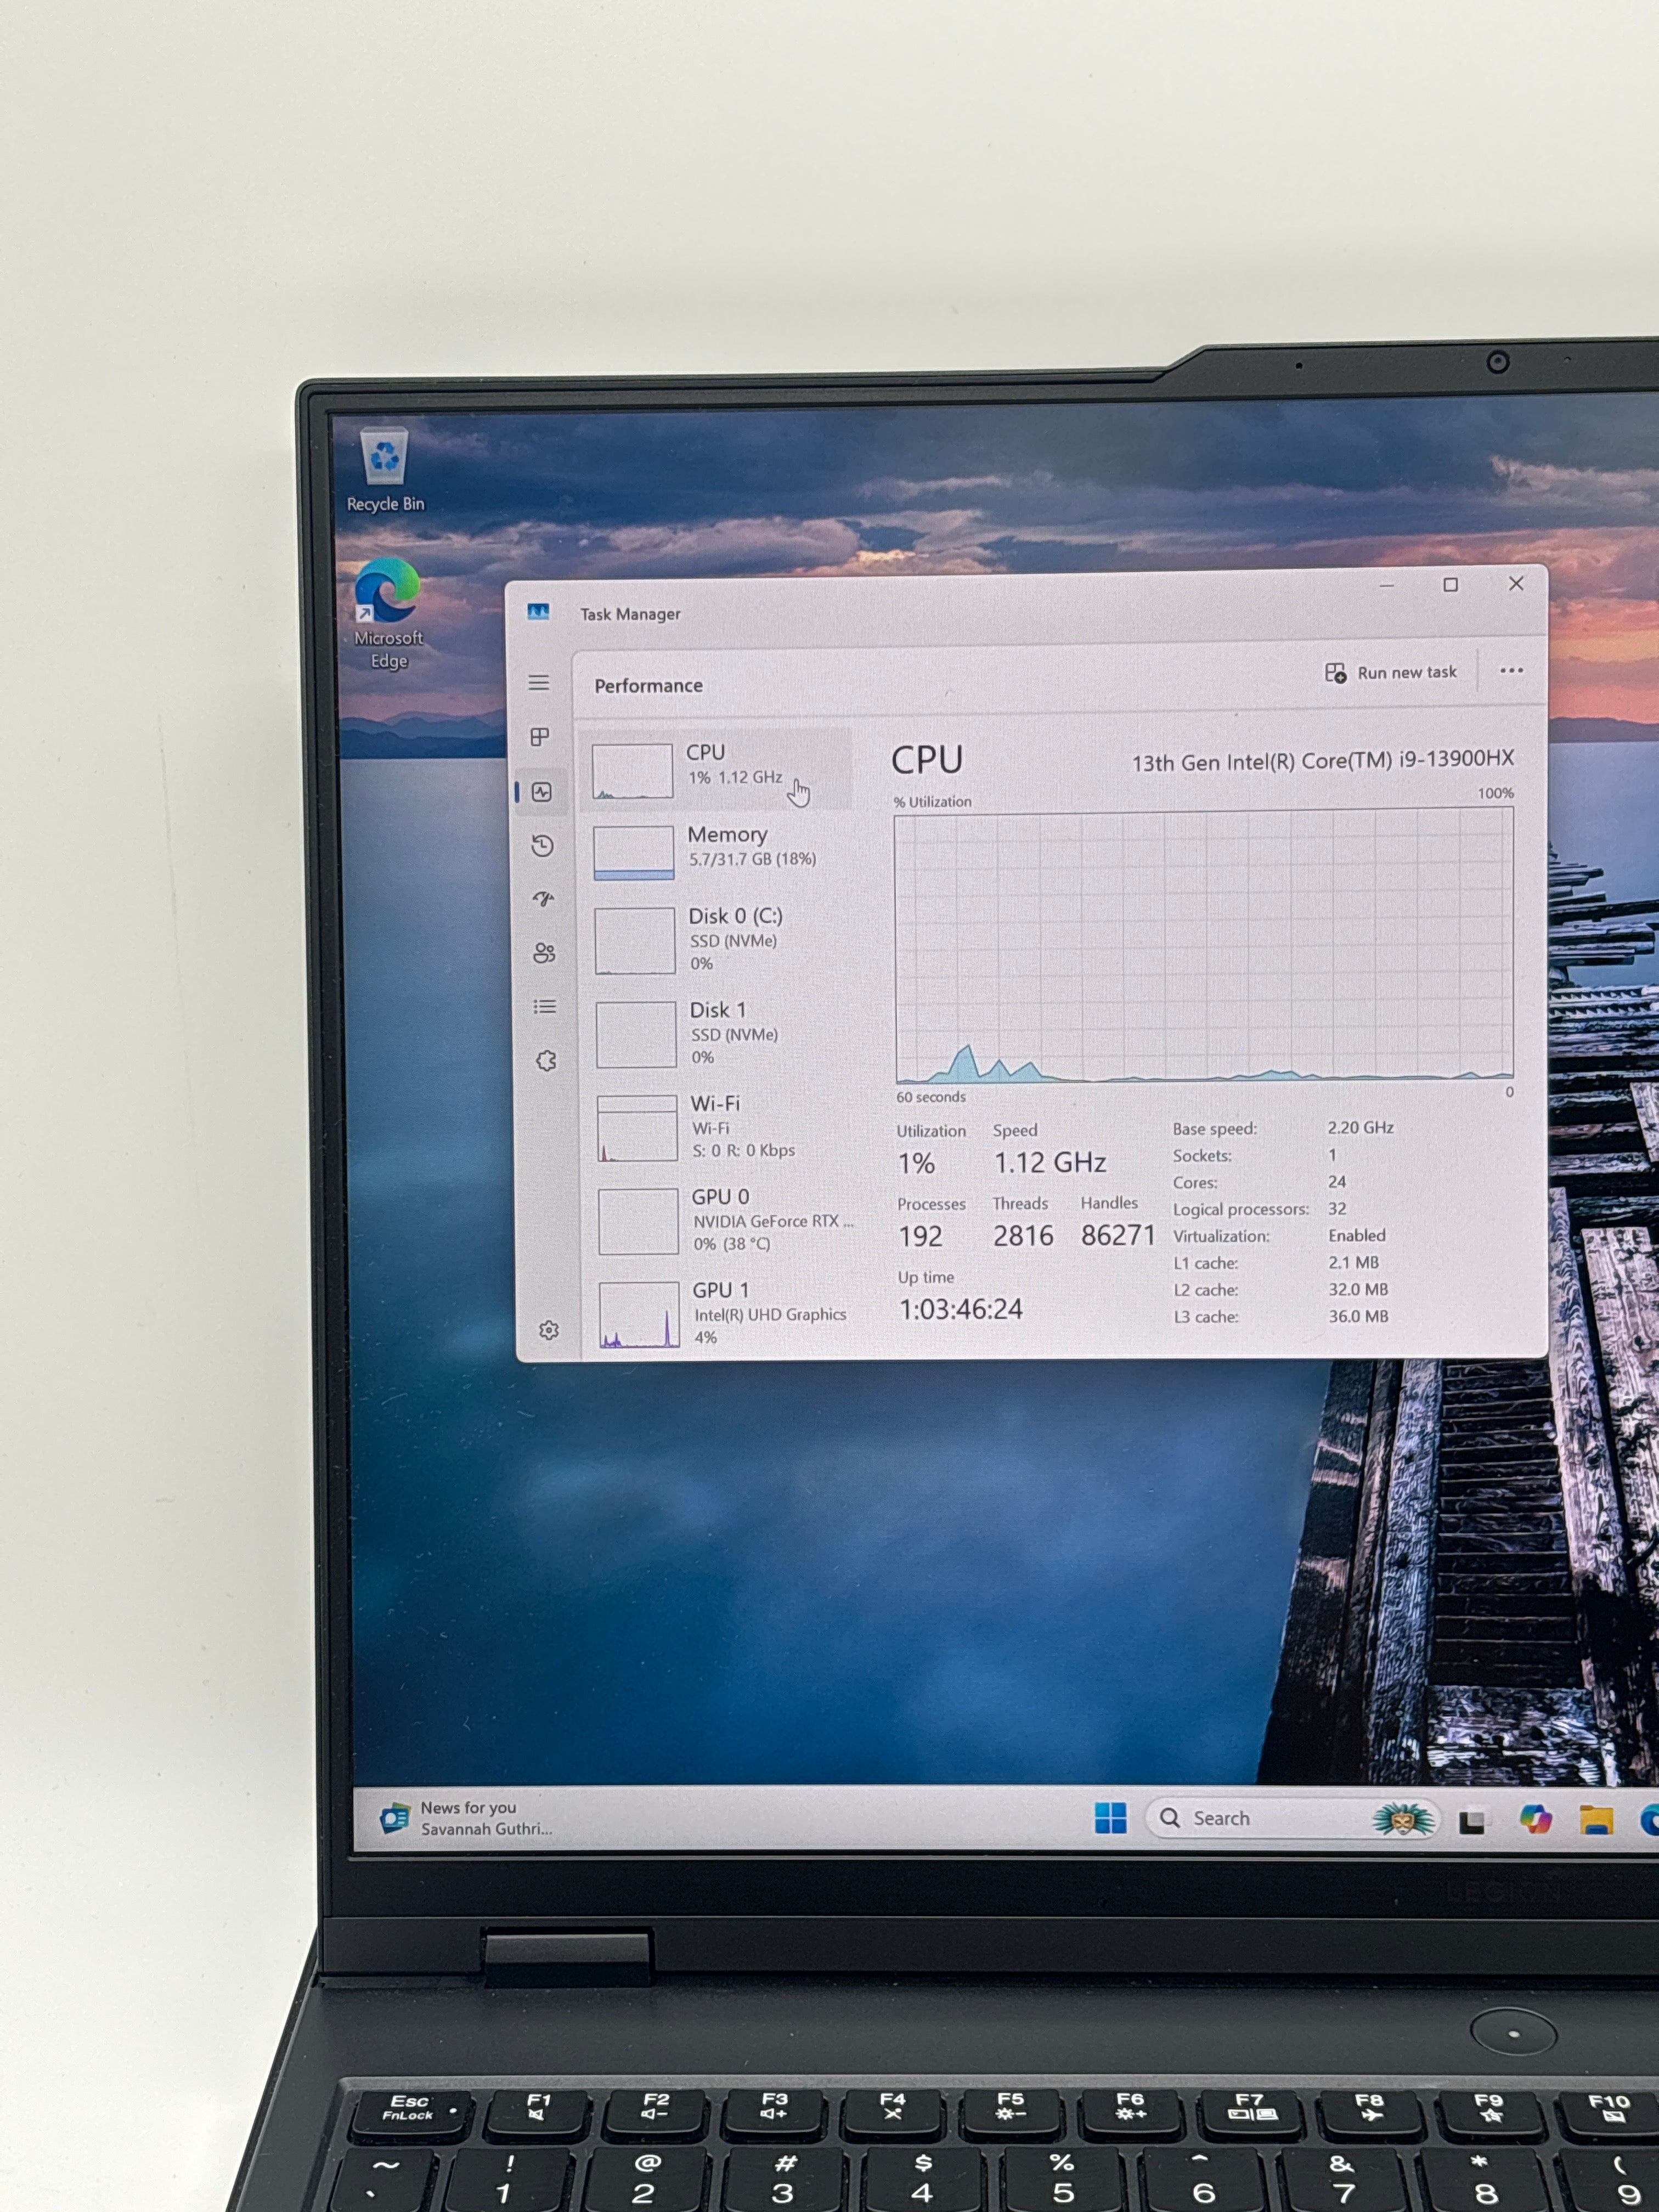Open the Details list icon in sidebar

click(x=545, y=1007)
